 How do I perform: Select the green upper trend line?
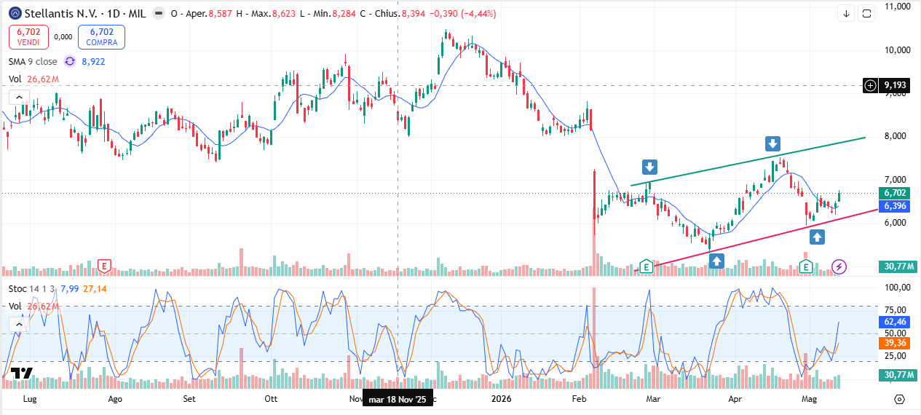point(748,161)
